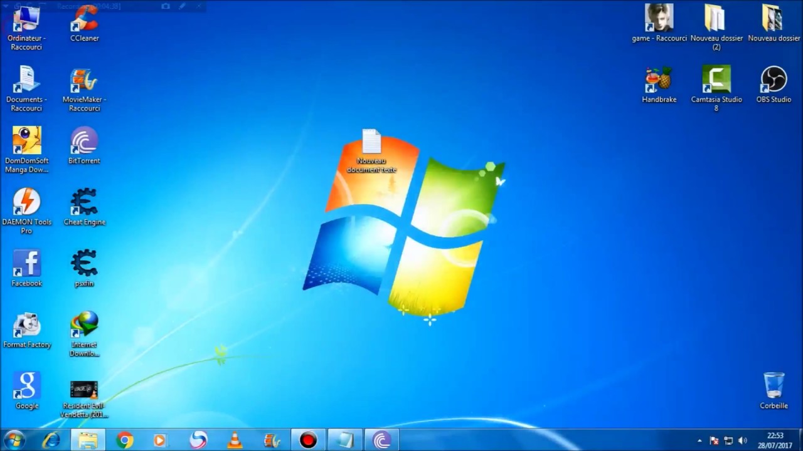Select the Internet Download Manager shortcut
This screenshot has height=451, width=803.
coord(84,334)
